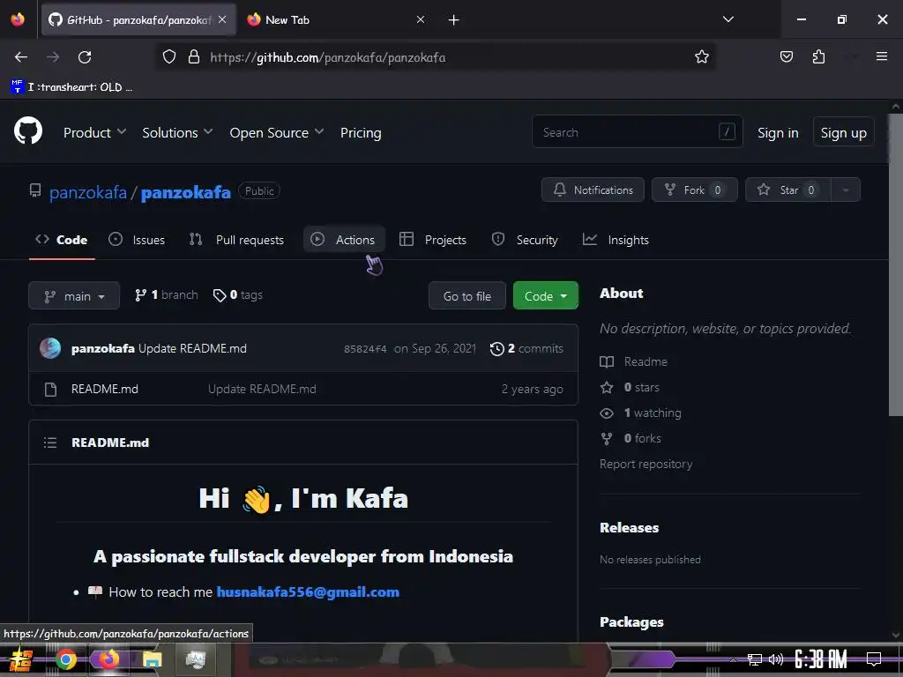Open the 1 watching link

coord(640,413)
